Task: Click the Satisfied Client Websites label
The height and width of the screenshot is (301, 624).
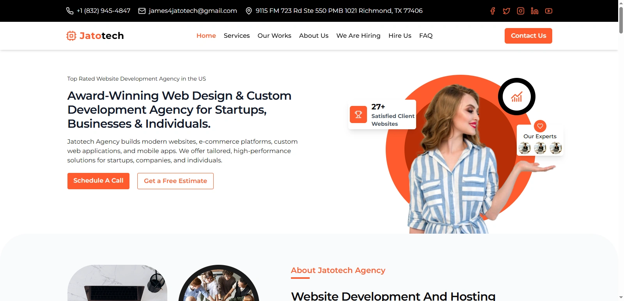Action: pyautogui.click(x=393, y=120)
